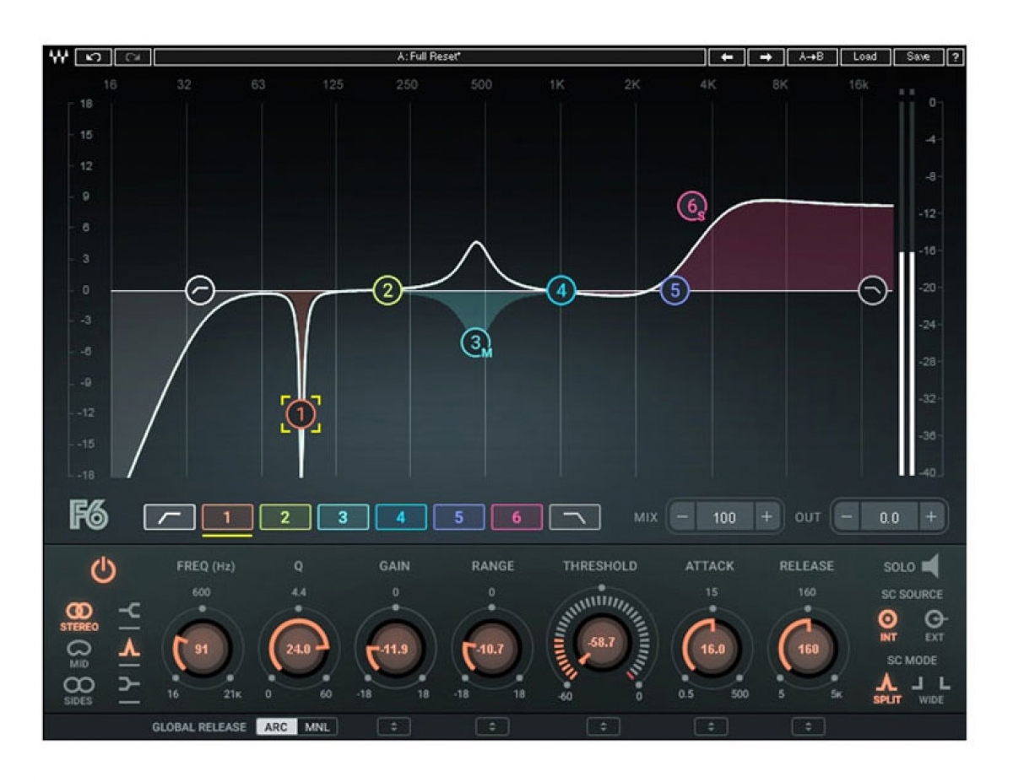Click the Mix value field showing 100

pyautogui.click(x=724, y=517)
